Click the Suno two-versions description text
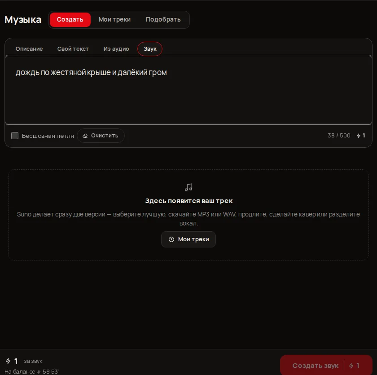 188,219
